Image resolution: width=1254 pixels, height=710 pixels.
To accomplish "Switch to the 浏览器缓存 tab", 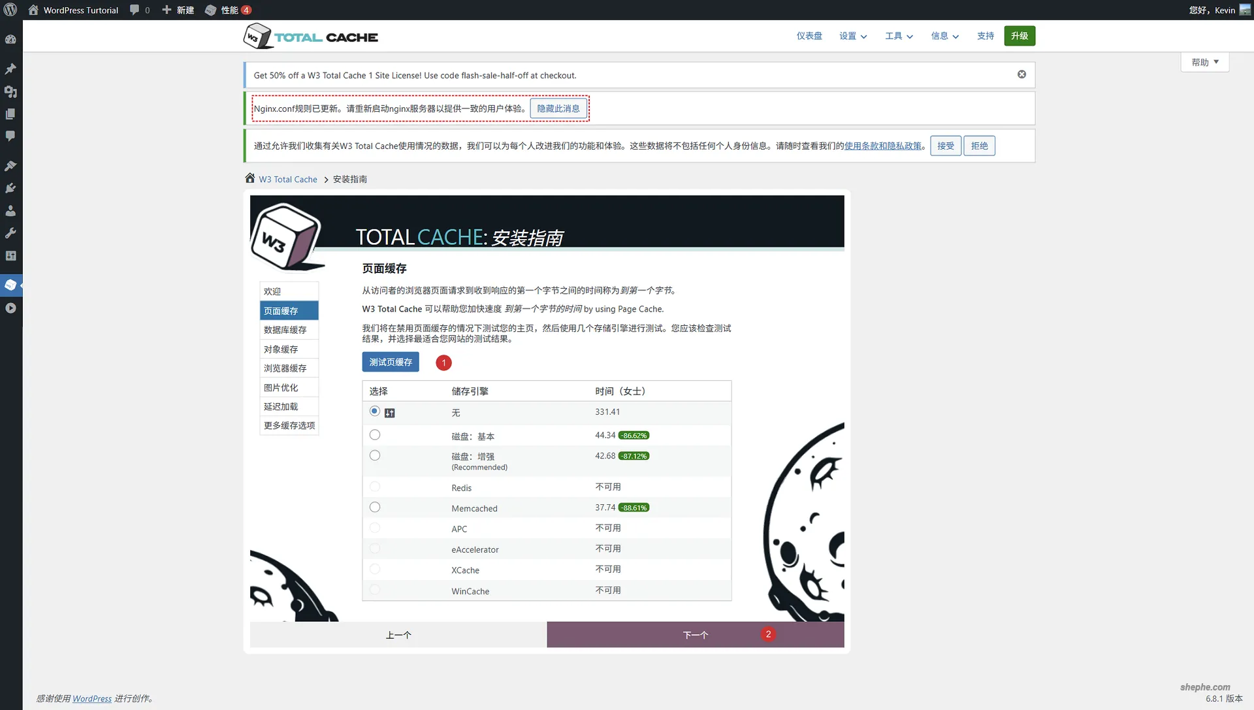I will 285,368.
